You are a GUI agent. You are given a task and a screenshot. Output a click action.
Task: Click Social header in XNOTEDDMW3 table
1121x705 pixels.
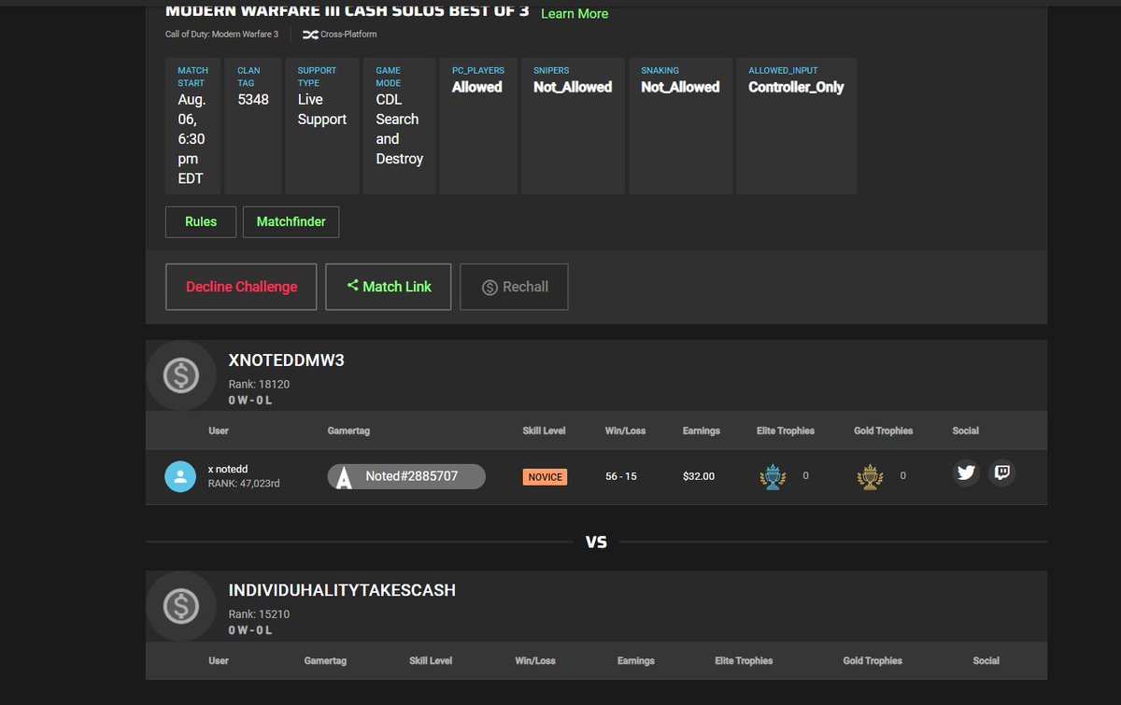click(966, 430)
